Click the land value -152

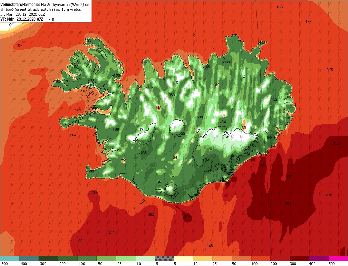point(274,100)
